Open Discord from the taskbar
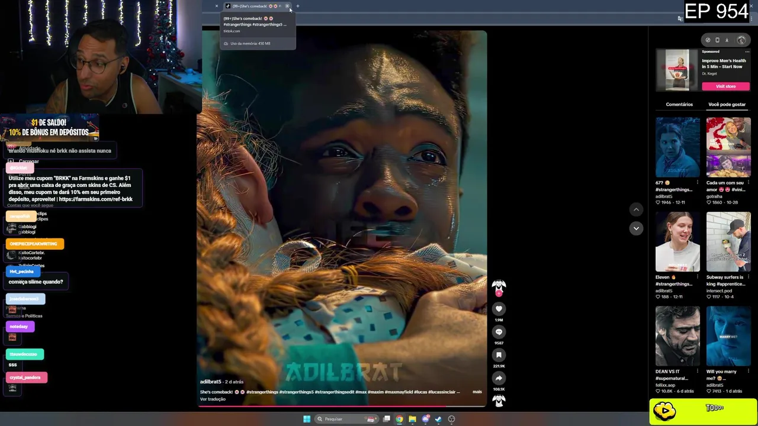 point(426,419)
